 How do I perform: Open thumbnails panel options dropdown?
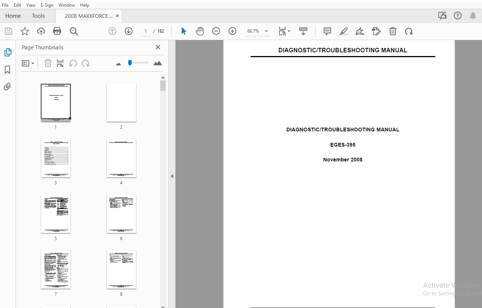pyautogui.click(x=28, y=63)
